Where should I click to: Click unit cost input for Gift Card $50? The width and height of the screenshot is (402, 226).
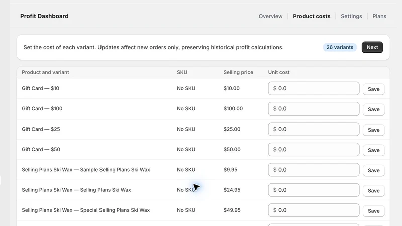pyautogui.click(x=314, y=149)
